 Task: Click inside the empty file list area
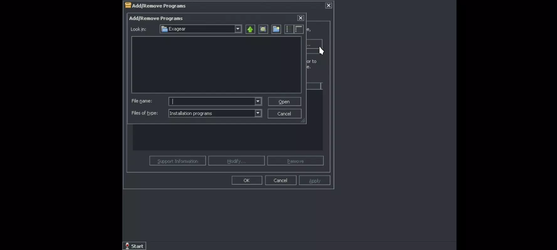[216, 65]
